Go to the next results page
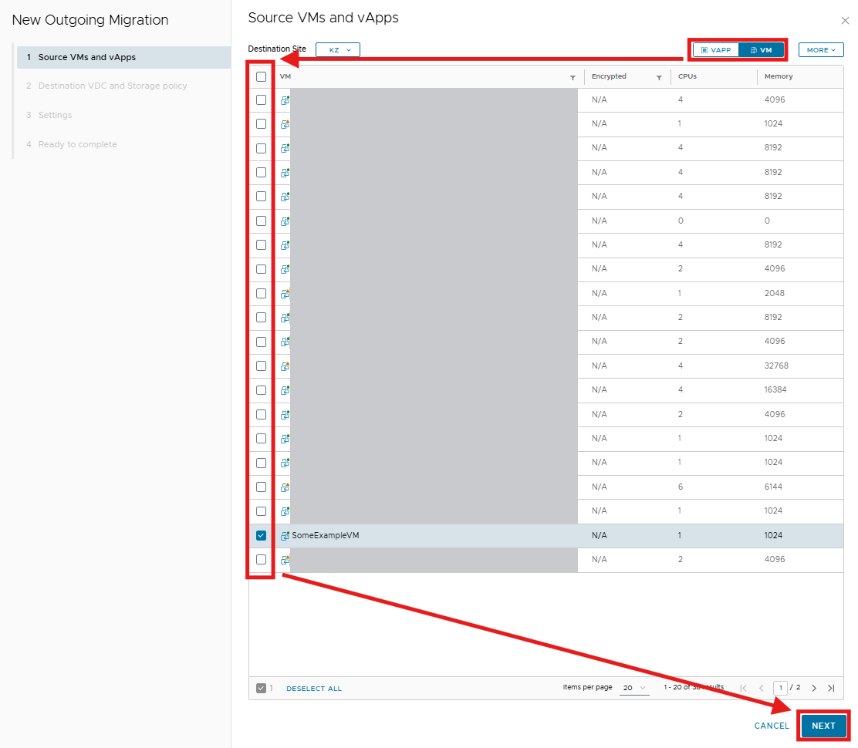 pos(814,688)
